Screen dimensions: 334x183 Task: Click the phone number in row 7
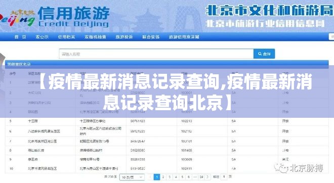(x=138, y=141)
